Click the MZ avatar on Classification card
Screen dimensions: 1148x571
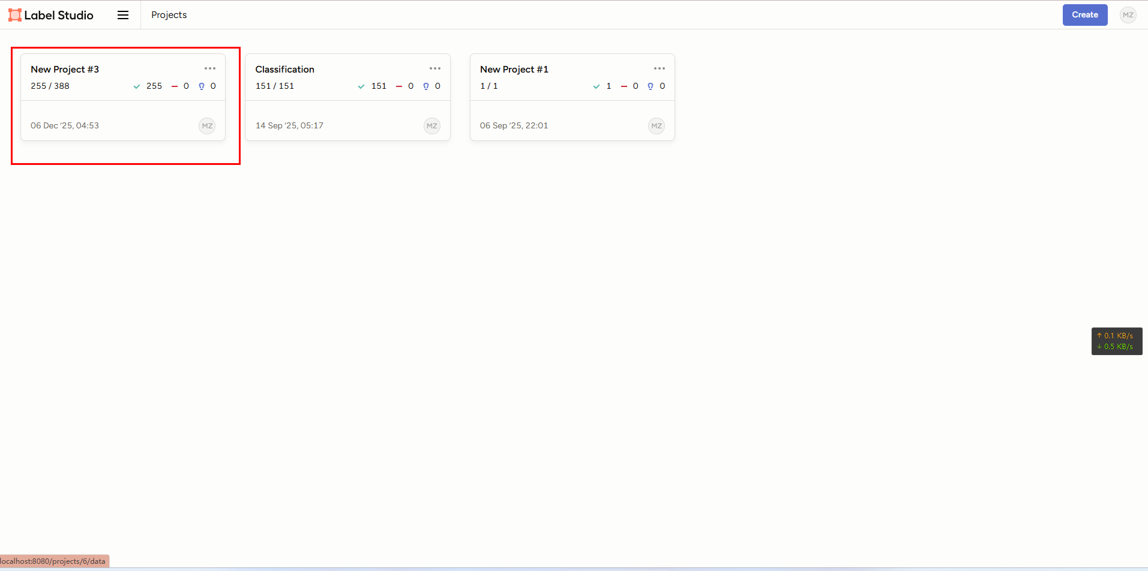pos(432,126)
